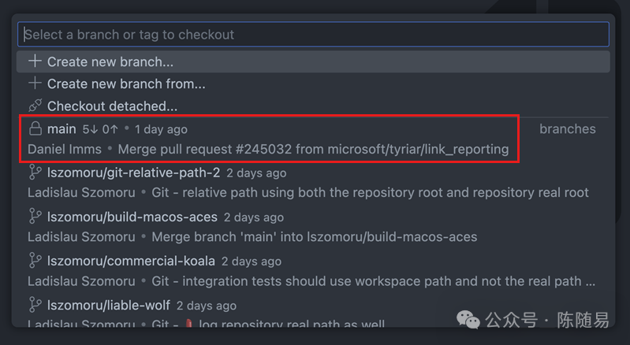Screen dimensions: 630x345
Task: Select Checkout detached... entry
Action: (x=313, y=106)
